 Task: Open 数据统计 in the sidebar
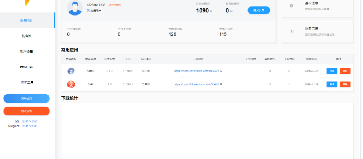(x=27, y=20)
